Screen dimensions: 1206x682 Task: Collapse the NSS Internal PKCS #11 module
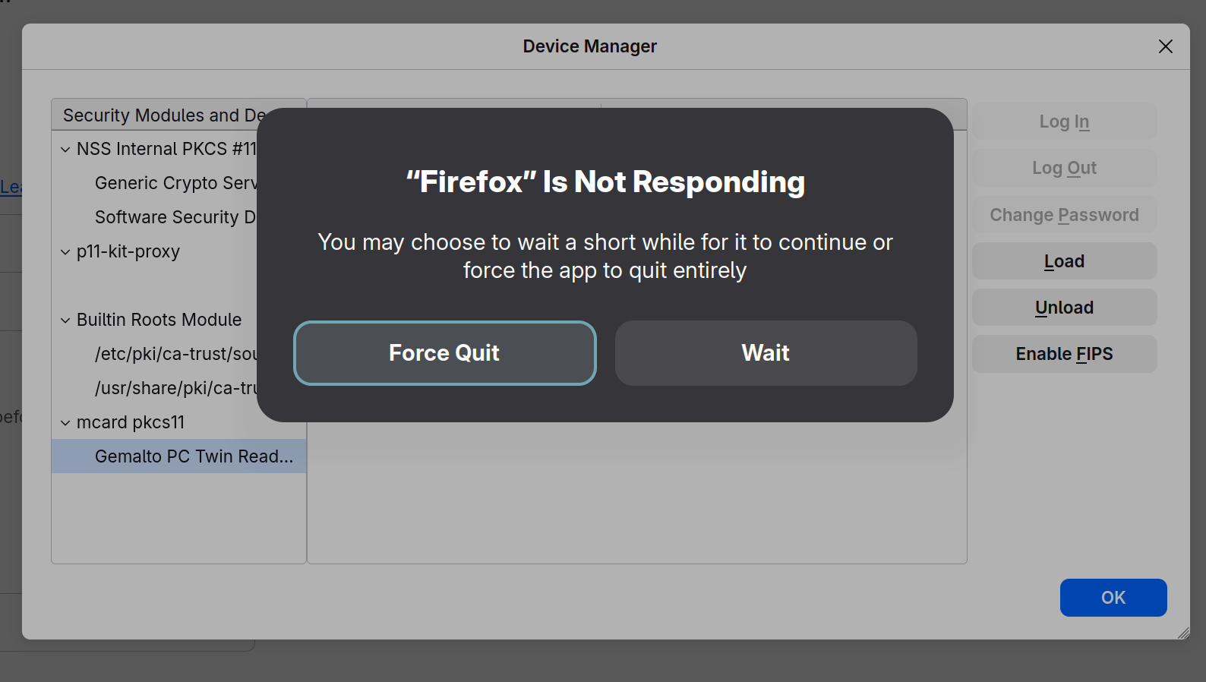coord(65,149)
